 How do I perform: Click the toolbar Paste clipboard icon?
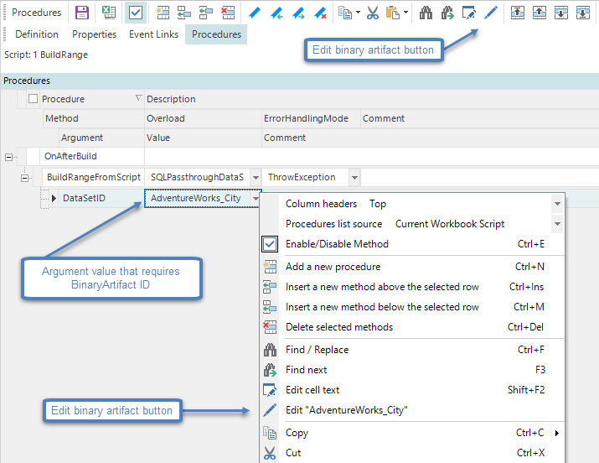(x=393, y=13)
